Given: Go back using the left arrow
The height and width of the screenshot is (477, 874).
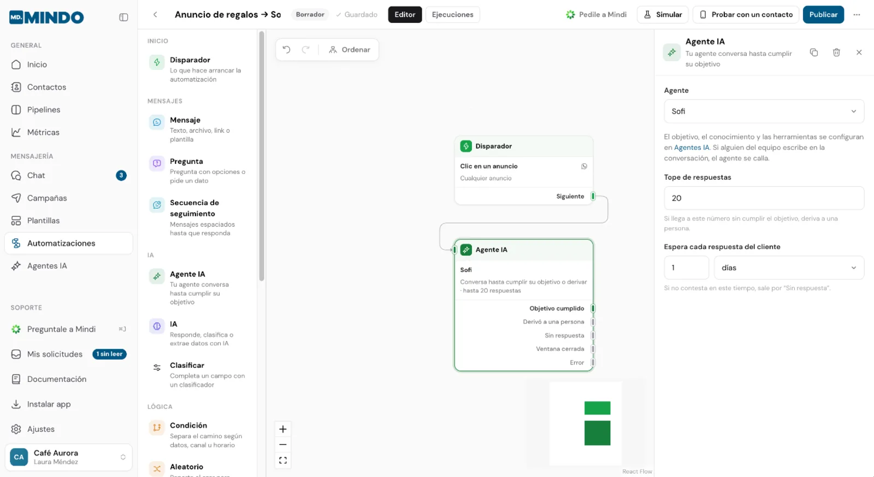Looking at the screenshot, I should tap(155, 15).
